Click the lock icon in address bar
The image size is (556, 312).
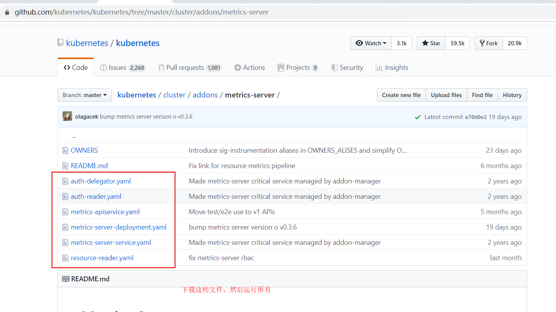point(7,12)
